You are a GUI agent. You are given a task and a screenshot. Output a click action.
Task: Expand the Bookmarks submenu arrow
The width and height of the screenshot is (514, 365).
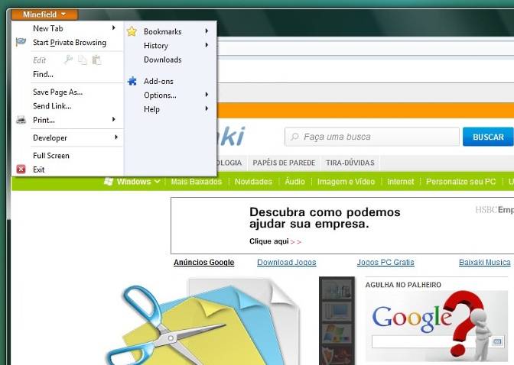[x=207, y=31]
